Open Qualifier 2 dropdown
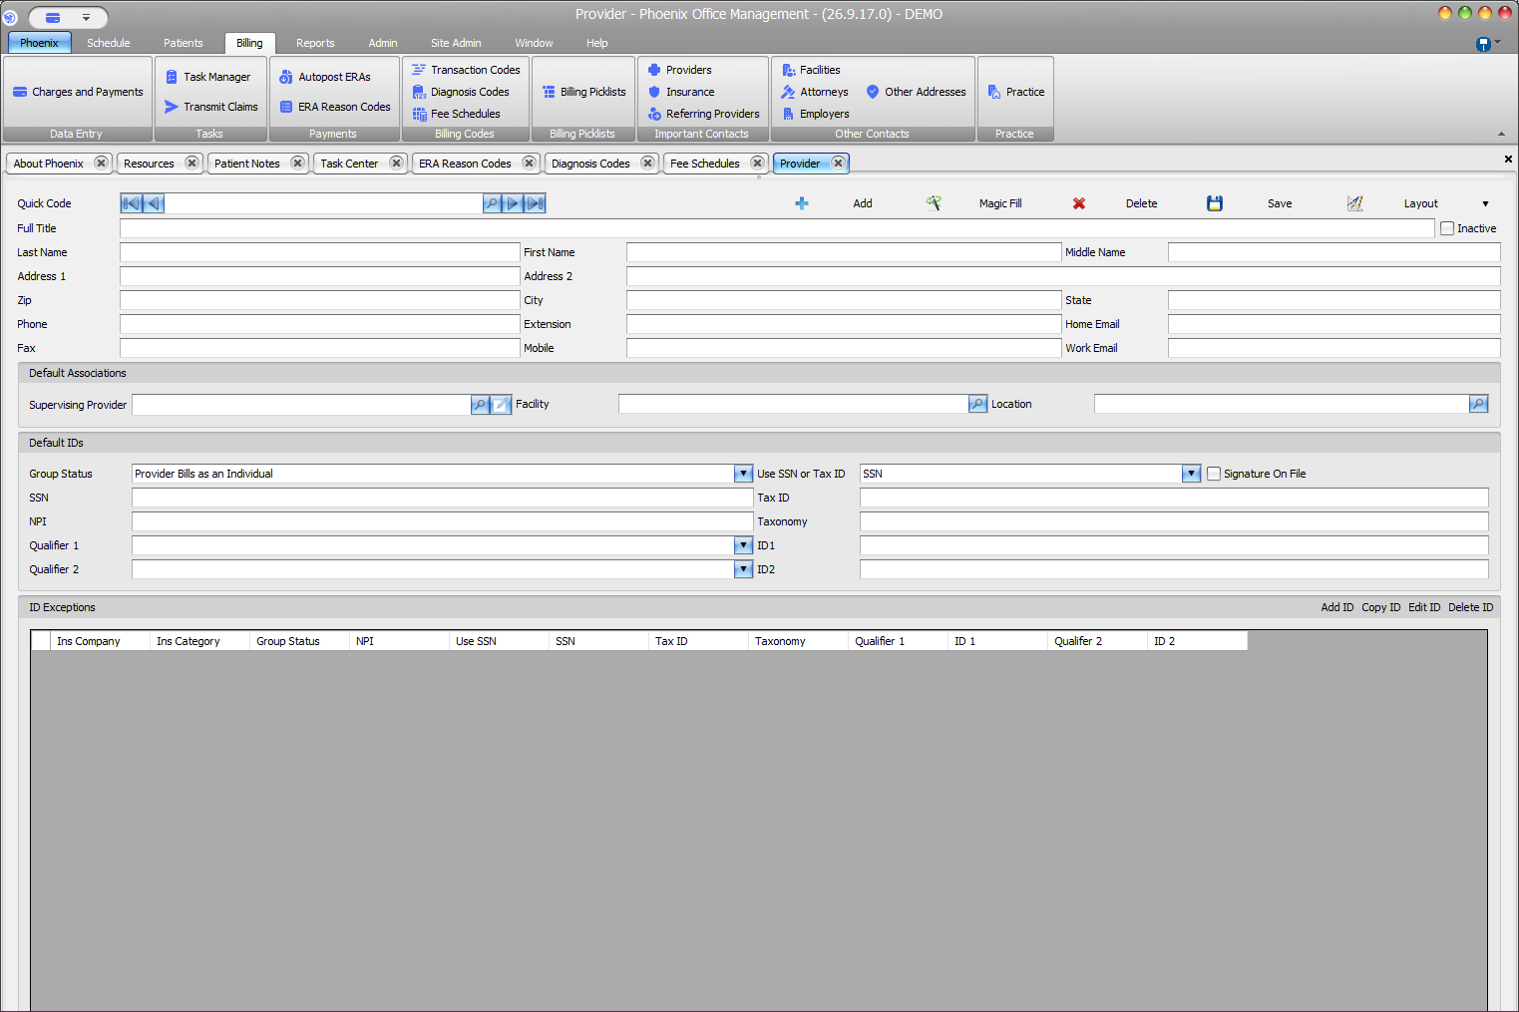Viewport: 1519px width, 1012px height. pos(743,569)
